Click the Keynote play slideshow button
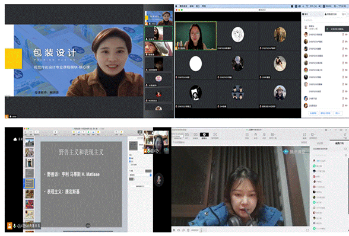 tap(140, 132)
